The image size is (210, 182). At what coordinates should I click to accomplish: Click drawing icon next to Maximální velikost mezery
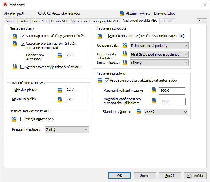coord(154,90)
